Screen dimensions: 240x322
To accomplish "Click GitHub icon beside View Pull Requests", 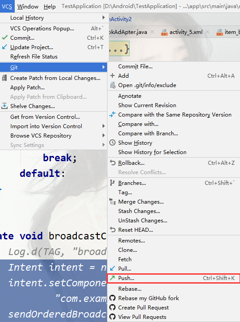I will (112, 317).
